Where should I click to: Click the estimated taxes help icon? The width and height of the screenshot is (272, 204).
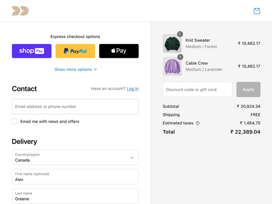198,123
